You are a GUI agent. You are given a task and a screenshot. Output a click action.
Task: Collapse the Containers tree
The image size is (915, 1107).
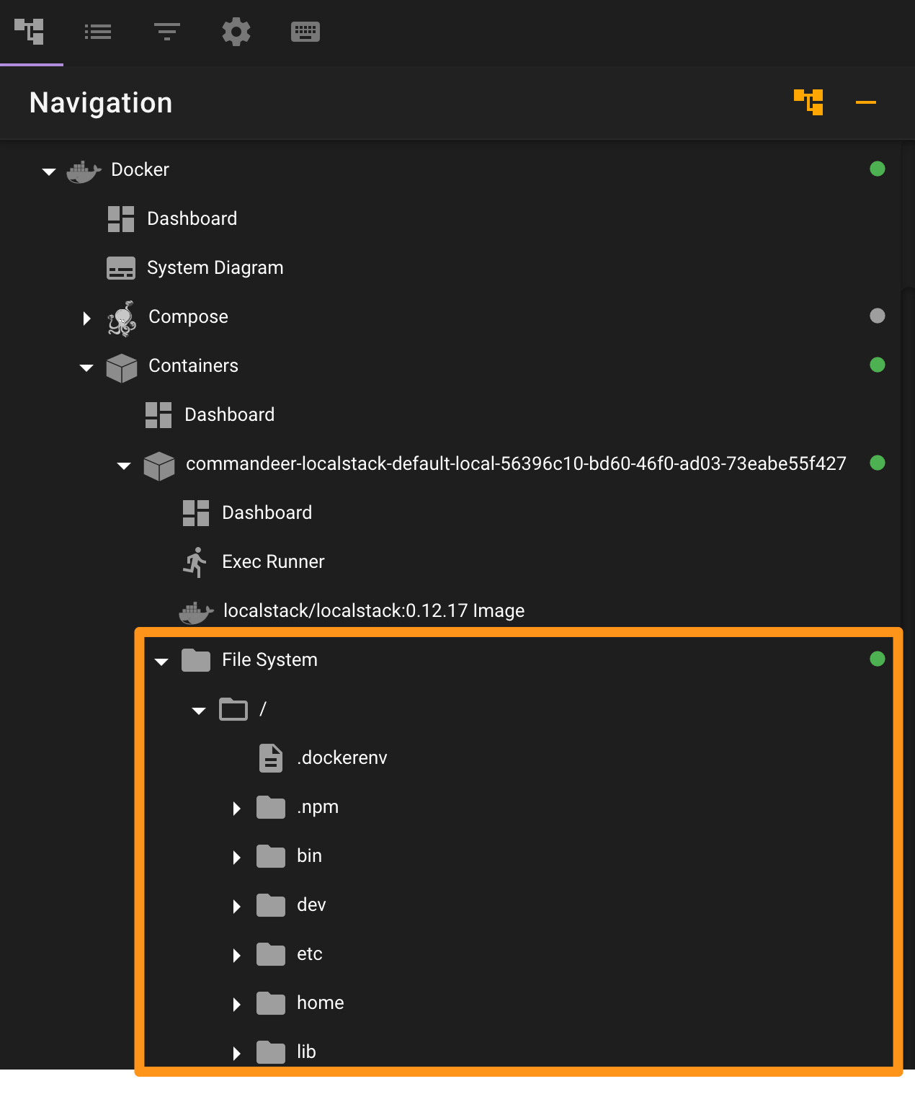[86, 366]
